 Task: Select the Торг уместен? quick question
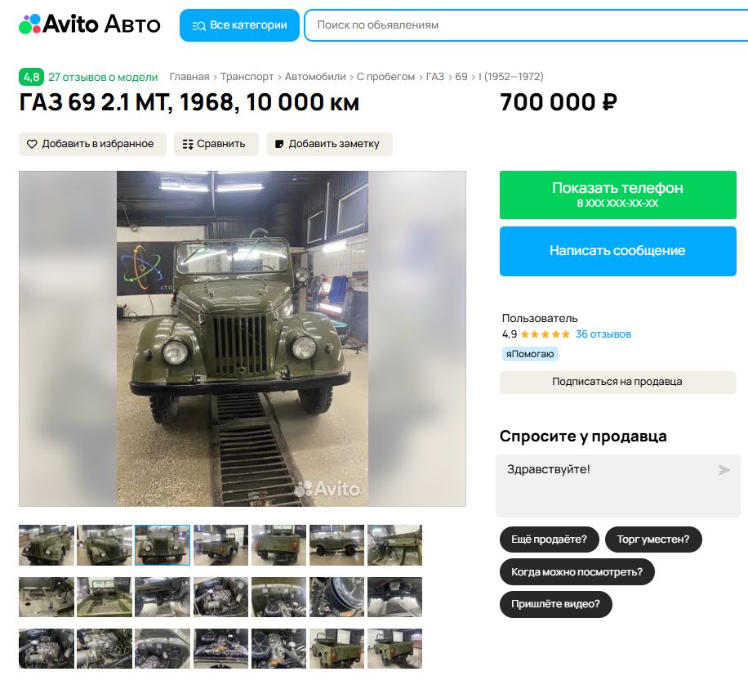click(653, 539)
